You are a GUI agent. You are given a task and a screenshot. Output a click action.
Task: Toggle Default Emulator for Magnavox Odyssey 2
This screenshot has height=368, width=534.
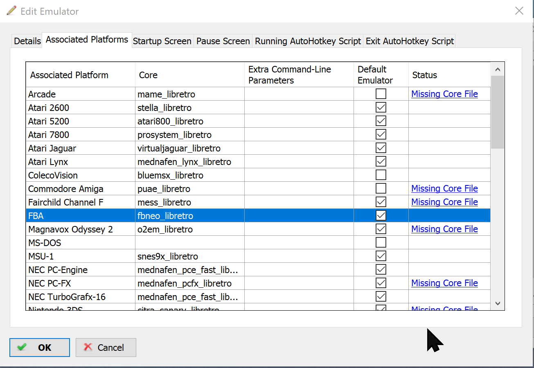pos(381,229)
